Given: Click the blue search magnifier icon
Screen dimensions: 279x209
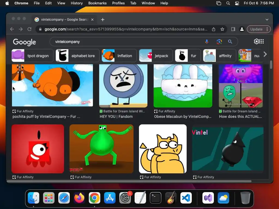Looking at the screenshot, I should [x=230, y=42].
